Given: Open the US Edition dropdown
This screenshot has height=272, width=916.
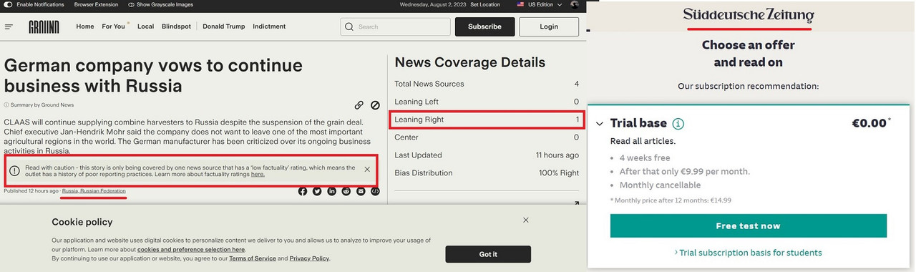Looking at the screenshot, I should [x=540, y=4].
